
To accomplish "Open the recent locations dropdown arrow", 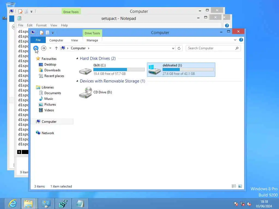I will [x=50, y=48].
